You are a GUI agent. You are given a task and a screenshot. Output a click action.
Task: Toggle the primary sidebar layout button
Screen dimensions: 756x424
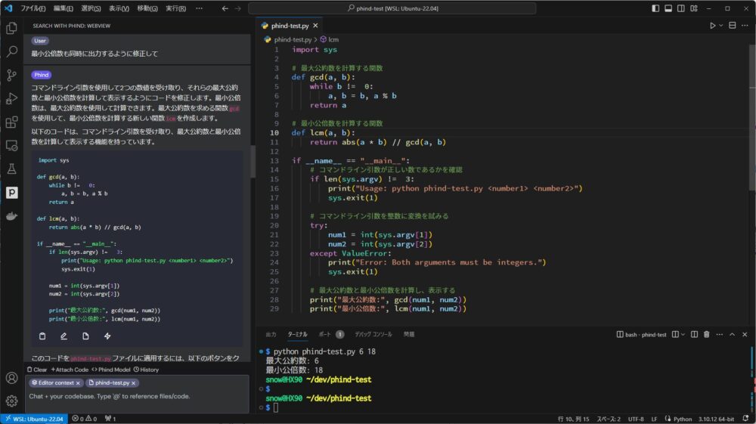tap(655, 8)
